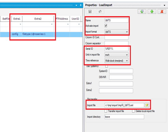Click the SystemID input field

121,71
